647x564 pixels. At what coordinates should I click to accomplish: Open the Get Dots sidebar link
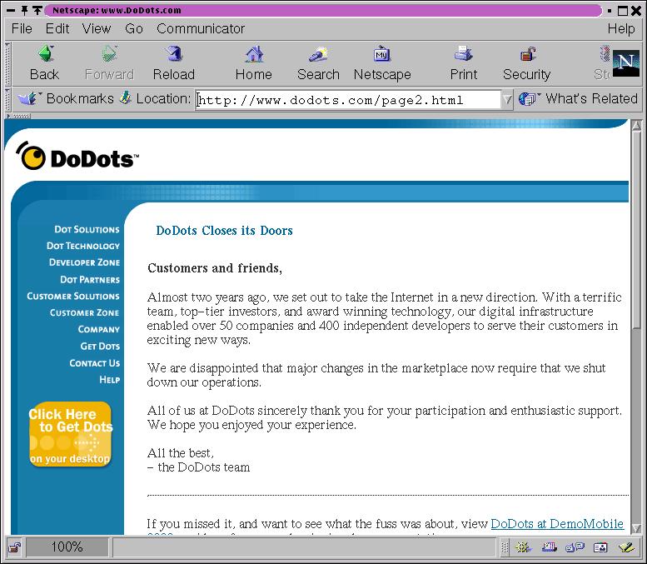point(100,346)
